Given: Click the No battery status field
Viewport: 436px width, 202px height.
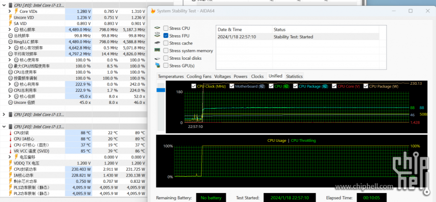Looking at the screenshot, I should coord(211,198).
